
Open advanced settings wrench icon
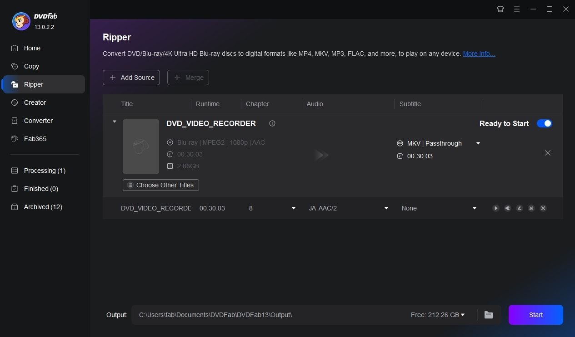pos(507,208)
